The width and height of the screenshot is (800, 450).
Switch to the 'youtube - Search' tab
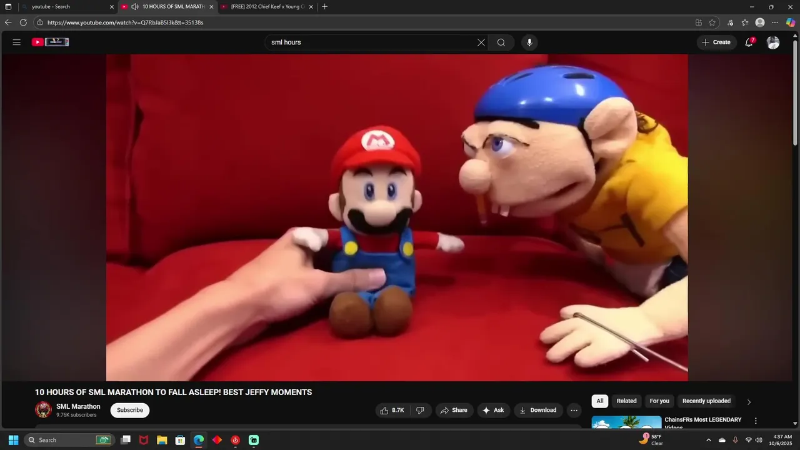pos(67,7)
